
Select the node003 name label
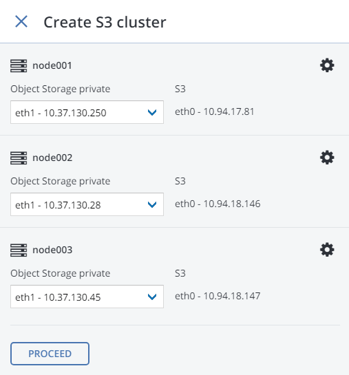point(52,250)
